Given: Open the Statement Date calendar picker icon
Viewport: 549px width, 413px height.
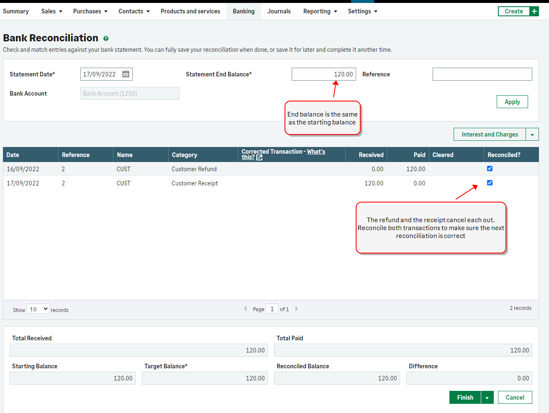Looking at the screenshot, I should click(126, 74).
